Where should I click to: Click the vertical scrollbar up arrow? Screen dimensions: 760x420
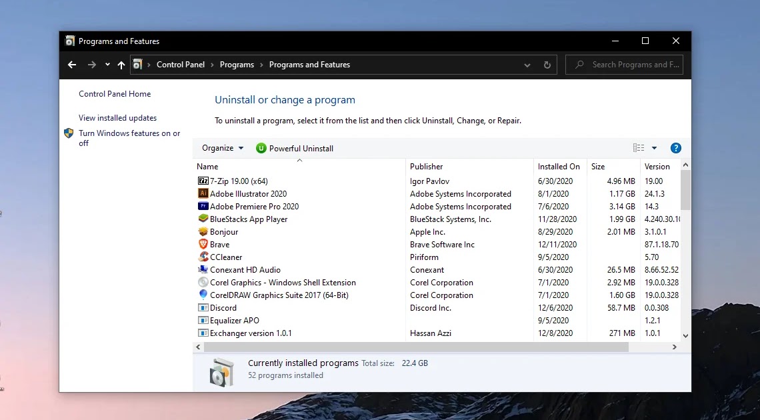click(685, 165)
